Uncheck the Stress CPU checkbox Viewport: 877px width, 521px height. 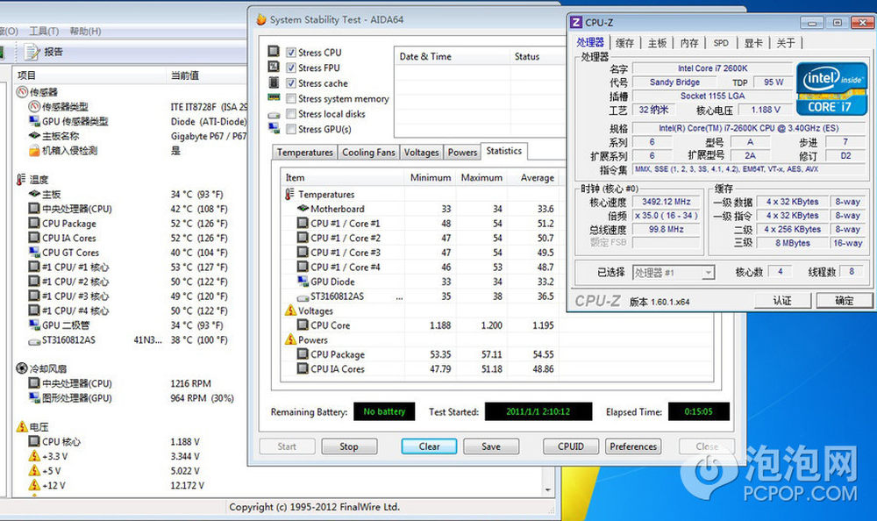(x=291, y=52)
